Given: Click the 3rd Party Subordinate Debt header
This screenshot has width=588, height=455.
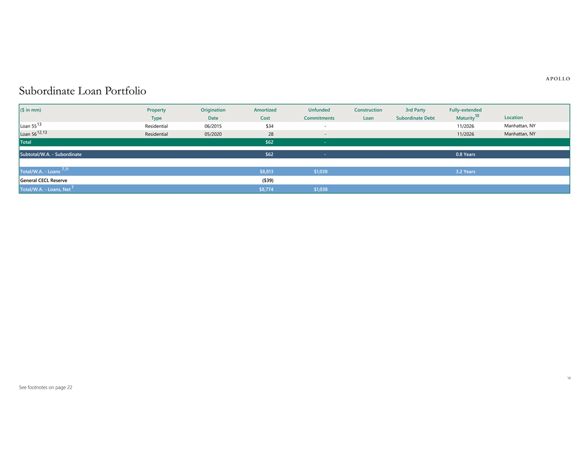Looking at the screenshot, I should point(415,114).
